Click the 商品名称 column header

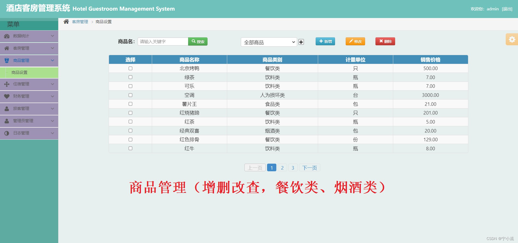(190, 60)
